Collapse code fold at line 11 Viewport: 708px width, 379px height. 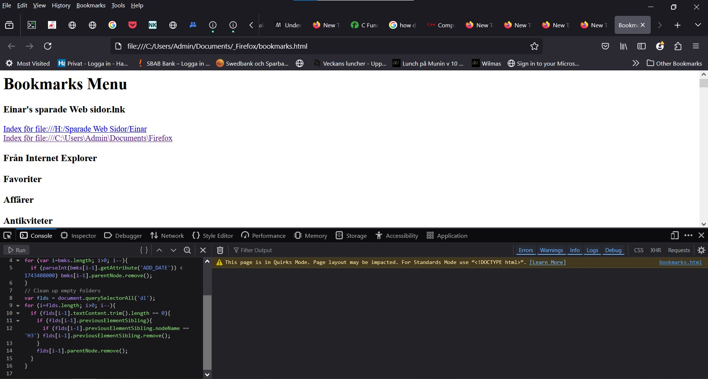18,321
